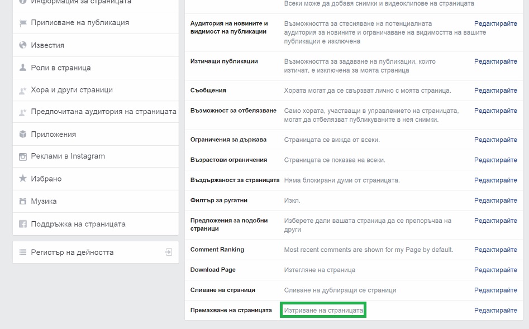Click the star icon beside Избрано
Viewport: 529px width, 329px height.
pyautogui.click(x=23, y=179)
